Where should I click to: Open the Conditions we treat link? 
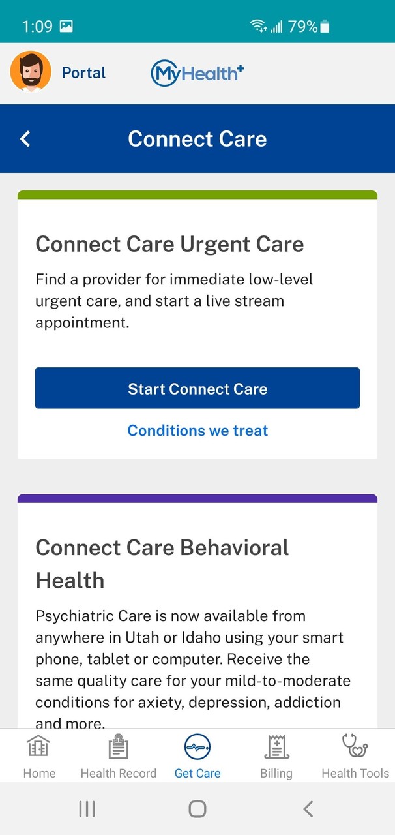(x=197, y=431)
